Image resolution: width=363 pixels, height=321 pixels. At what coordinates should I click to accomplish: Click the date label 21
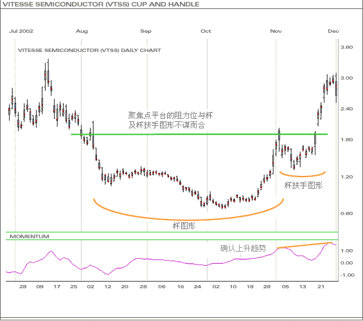click(321, 287)
